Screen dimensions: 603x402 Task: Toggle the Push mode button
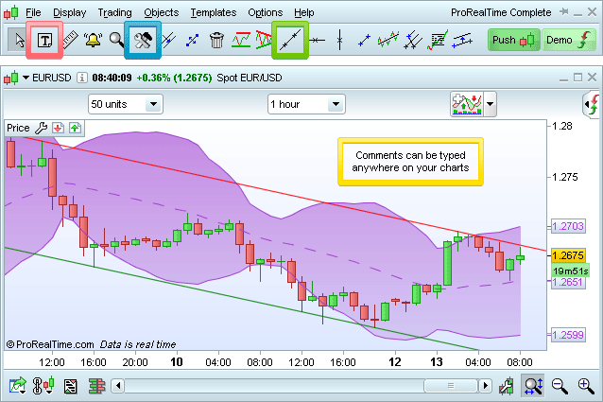512,40
